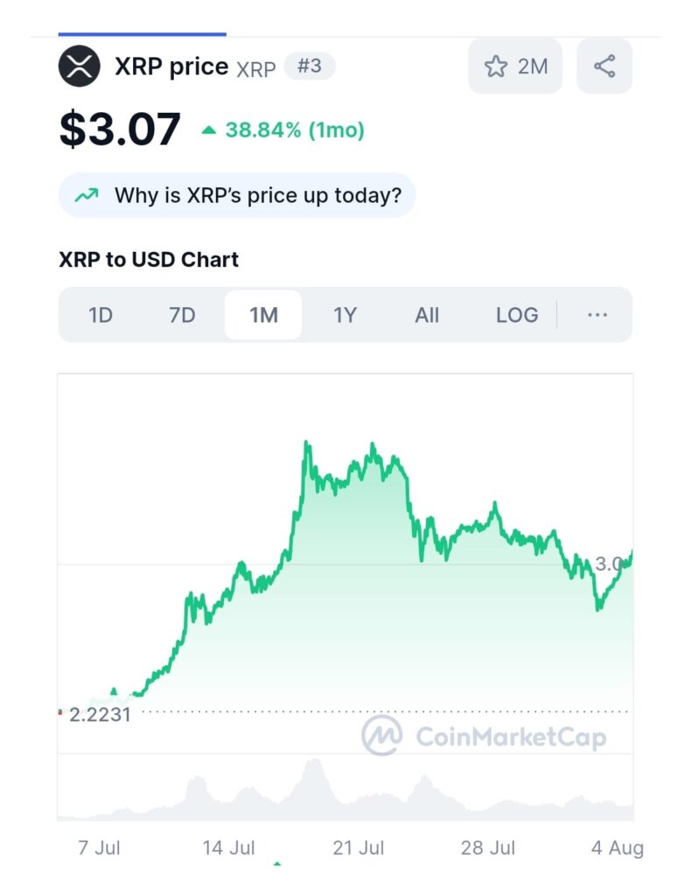The height and width of the screenshot is (896, 691).
Task: Click the #3 rank badge
Action: pyautogui.click(x=309, y=66)
